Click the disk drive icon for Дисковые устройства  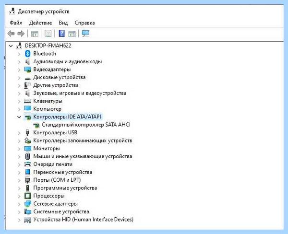click(27, 79)
